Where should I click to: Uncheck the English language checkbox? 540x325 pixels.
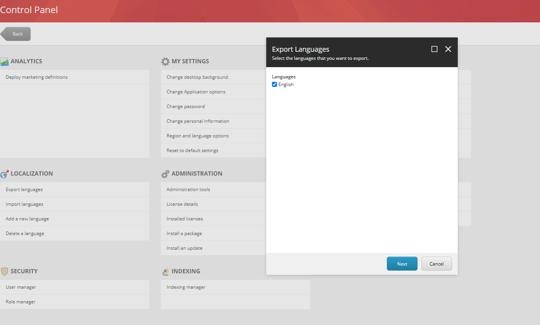click(x=275, y=84)
